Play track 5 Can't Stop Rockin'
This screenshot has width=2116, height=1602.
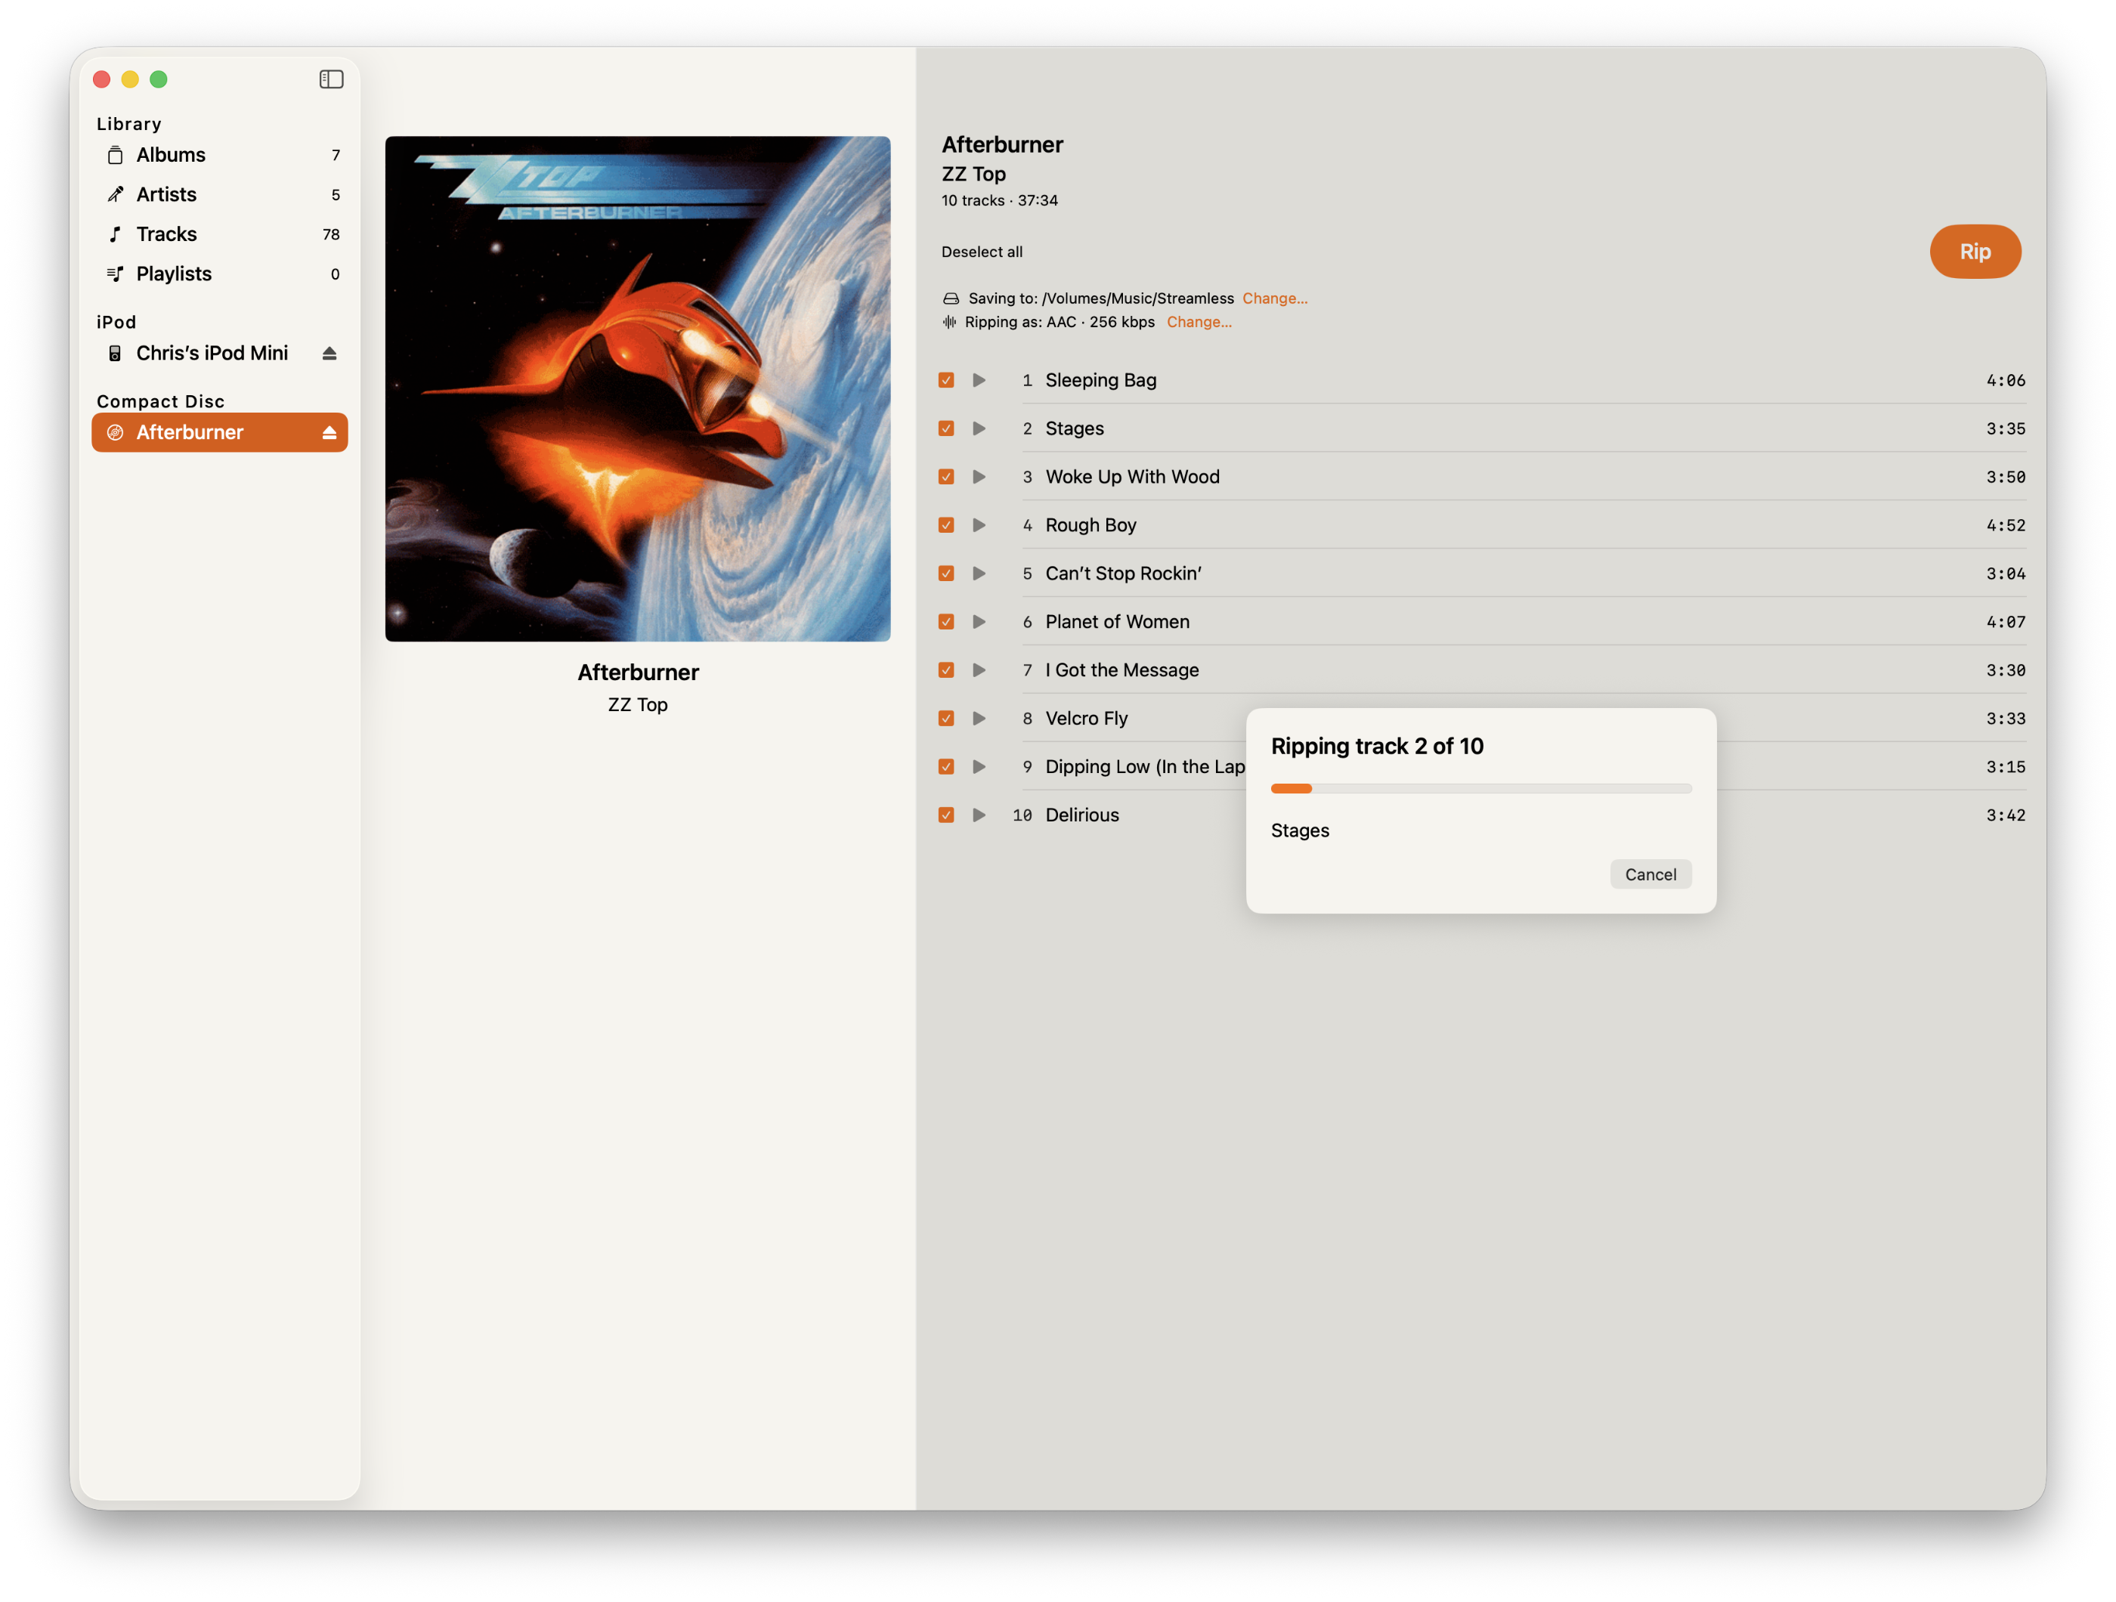(979, 573)
